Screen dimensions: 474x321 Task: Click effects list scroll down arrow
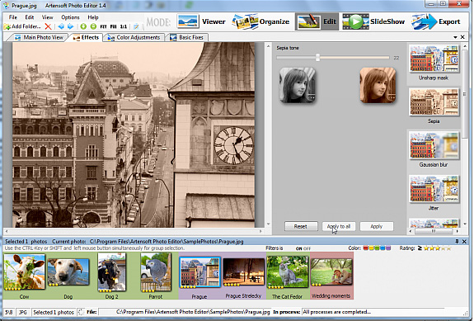(465, 224)
